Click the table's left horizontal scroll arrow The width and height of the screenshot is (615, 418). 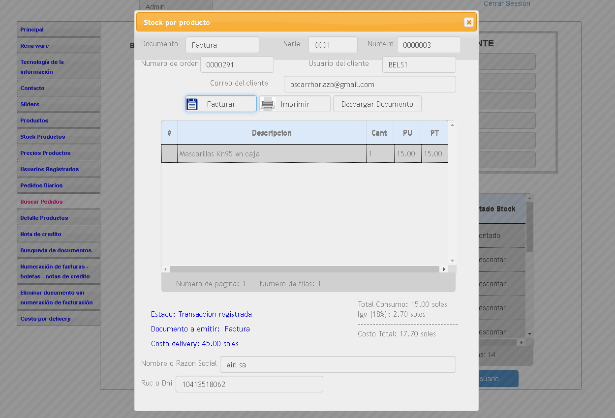tap(165, 269)
